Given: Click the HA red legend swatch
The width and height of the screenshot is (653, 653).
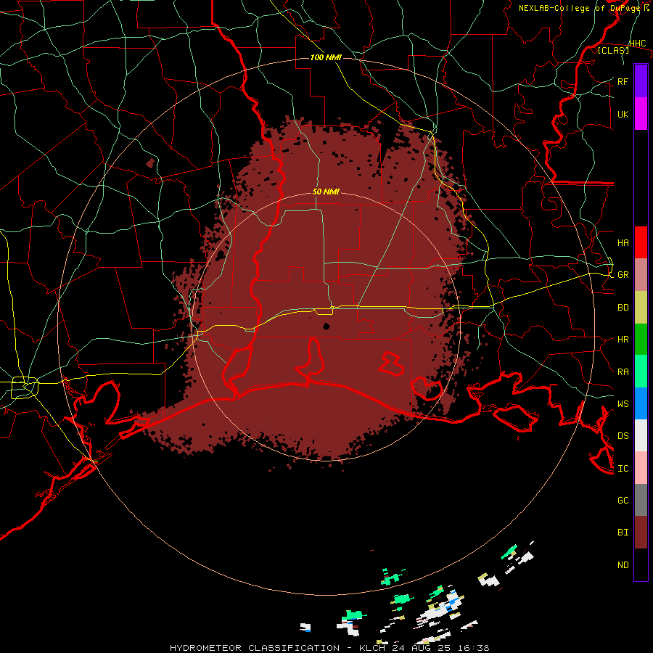Looking at the screenshot, I should [x=641, y=242].
